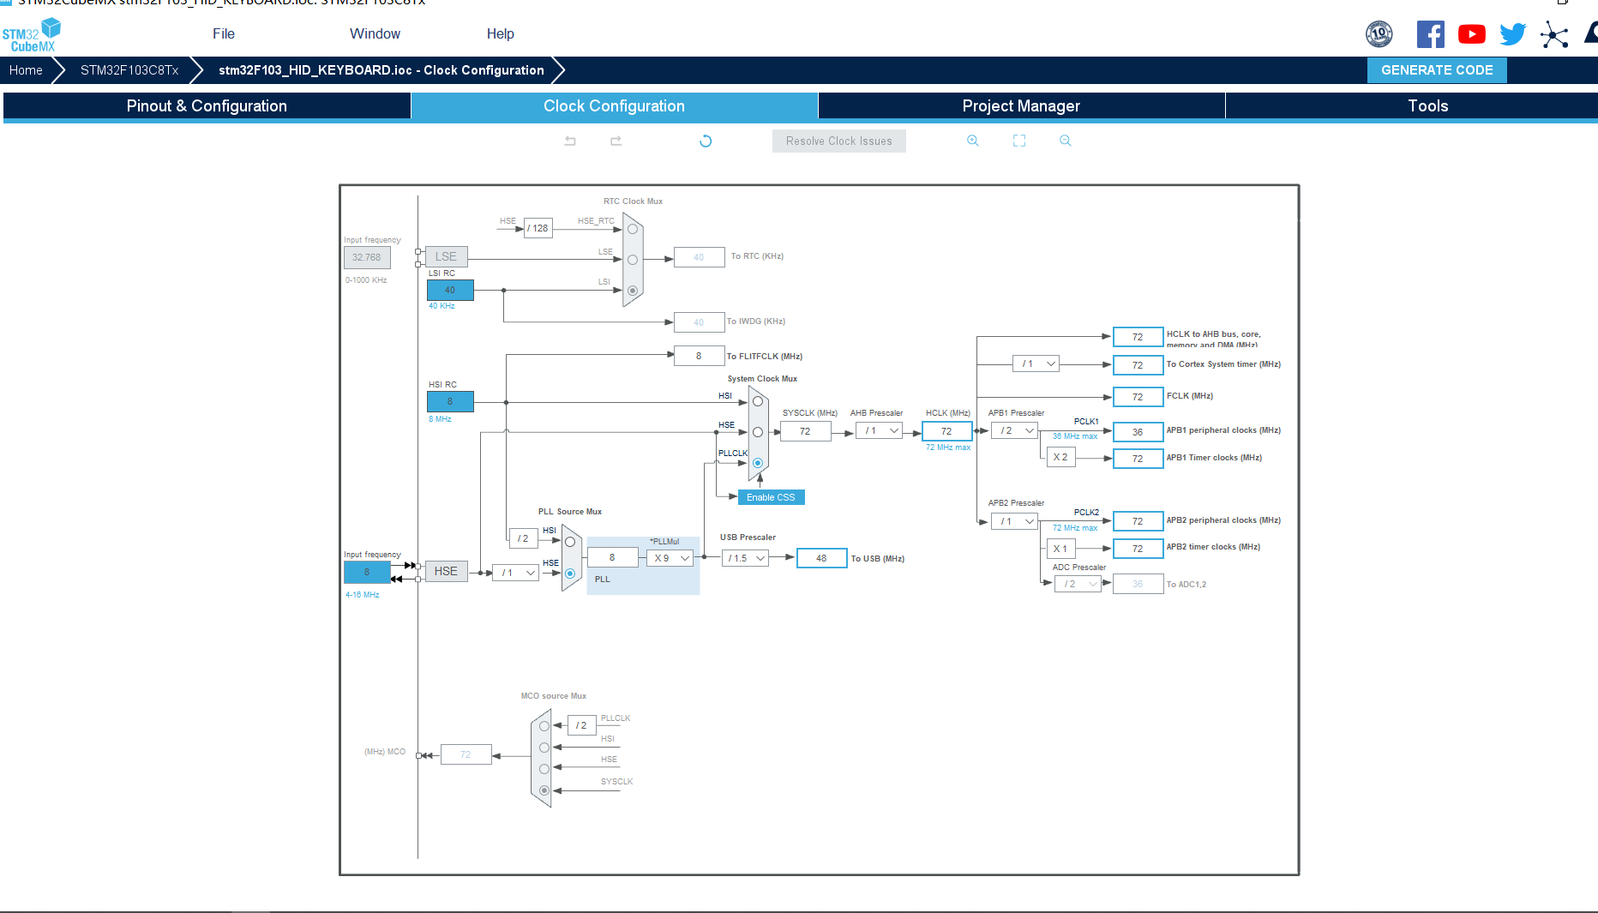Open the Window menu
The height and width of the screenshot is (913, 1598).
(375, 34)
